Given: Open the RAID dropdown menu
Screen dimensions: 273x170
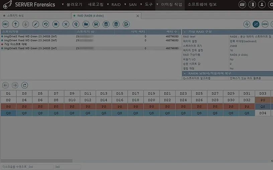Looking at the screenshot, I should [x=114, y=5].
